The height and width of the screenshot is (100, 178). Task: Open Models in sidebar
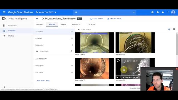11,36
